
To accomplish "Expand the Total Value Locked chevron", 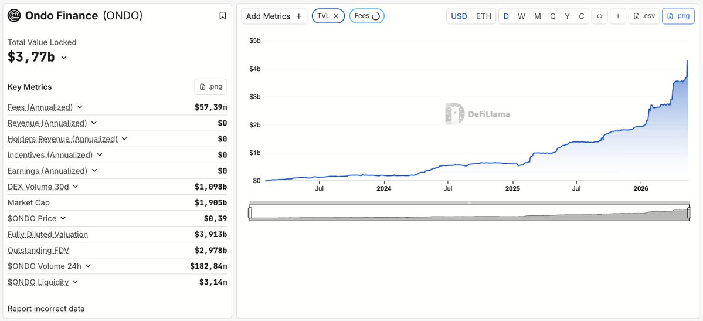I will (x=64, y=58).
